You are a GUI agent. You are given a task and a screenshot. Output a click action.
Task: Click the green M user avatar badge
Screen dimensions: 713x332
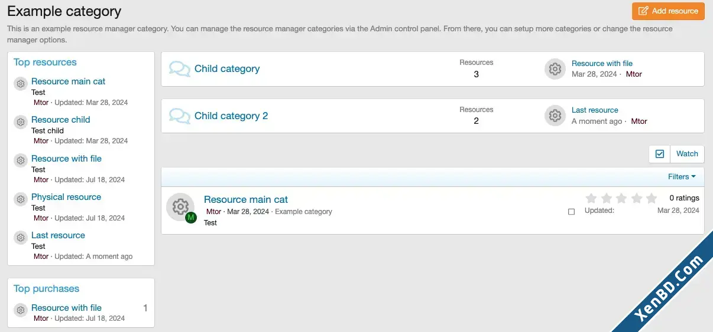click(190, 218)
